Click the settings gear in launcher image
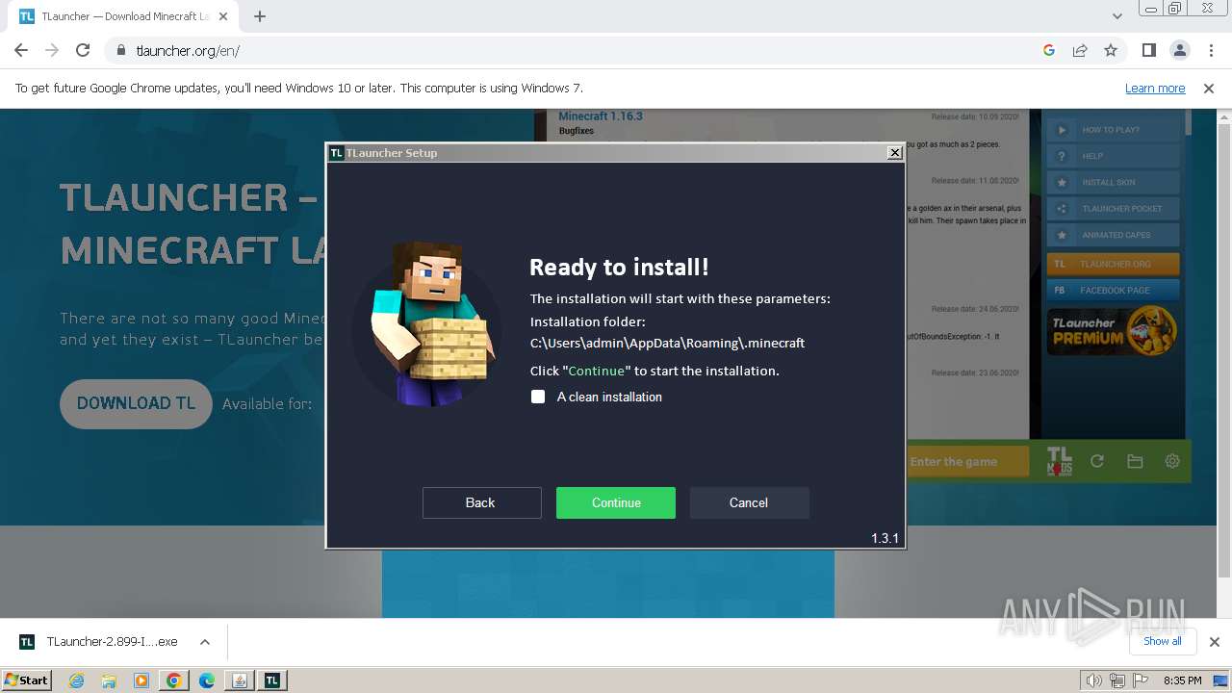Image resolution: width=1232 pixels, height=693 pixels. pyautogui.click(x=1172, y=461)
